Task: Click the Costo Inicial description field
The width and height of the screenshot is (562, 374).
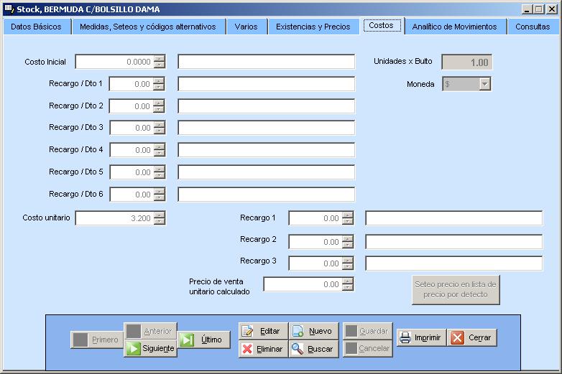Action: 266,62
